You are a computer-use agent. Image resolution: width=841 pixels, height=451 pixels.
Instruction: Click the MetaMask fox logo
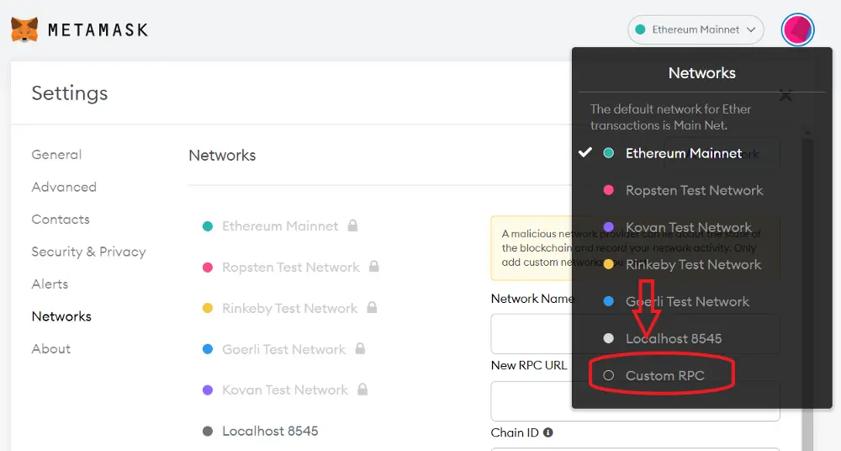(24, 29)
